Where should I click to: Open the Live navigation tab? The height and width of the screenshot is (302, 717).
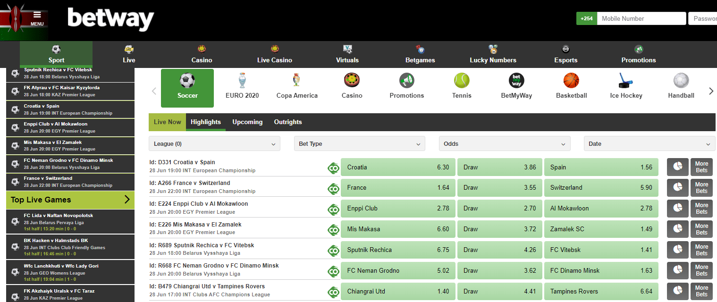[129, 54]
